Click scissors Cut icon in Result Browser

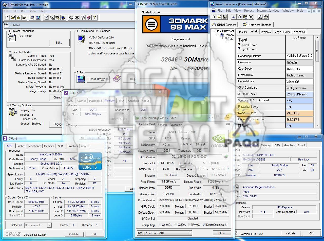(233, 17)
